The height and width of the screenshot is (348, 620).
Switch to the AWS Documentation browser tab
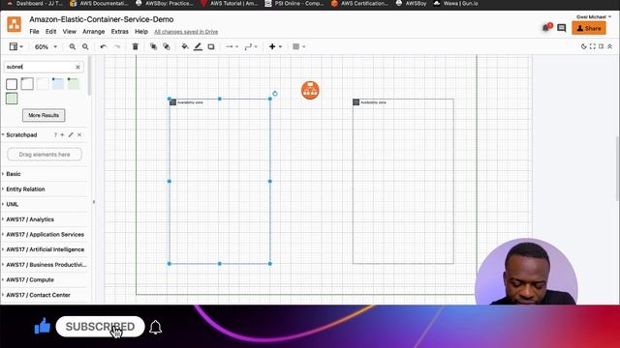(99, 4)
